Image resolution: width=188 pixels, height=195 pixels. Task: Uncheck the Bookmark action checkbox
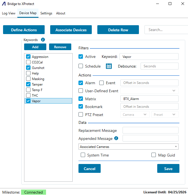[x=81, y=106]
